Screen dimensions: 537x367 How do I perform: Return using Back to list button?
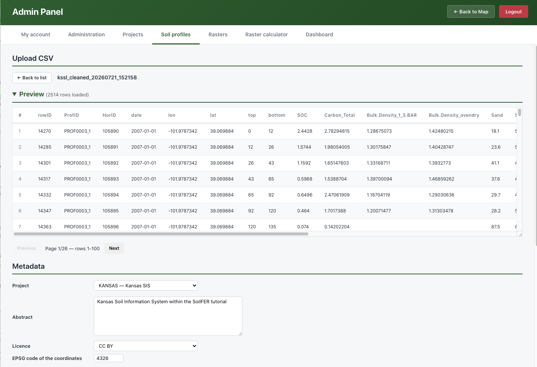(x=32, y=78)
